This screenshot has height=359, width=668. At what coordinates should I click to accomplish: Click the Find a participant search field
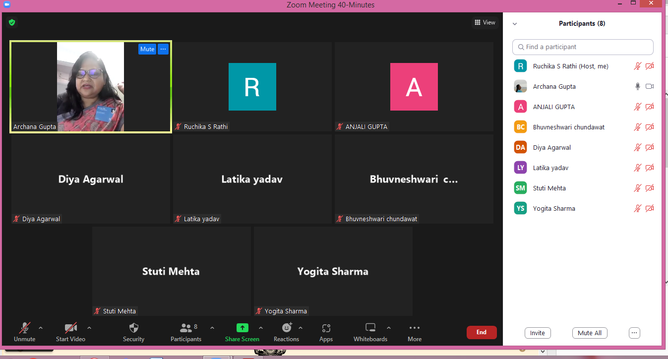click(583, 47)
